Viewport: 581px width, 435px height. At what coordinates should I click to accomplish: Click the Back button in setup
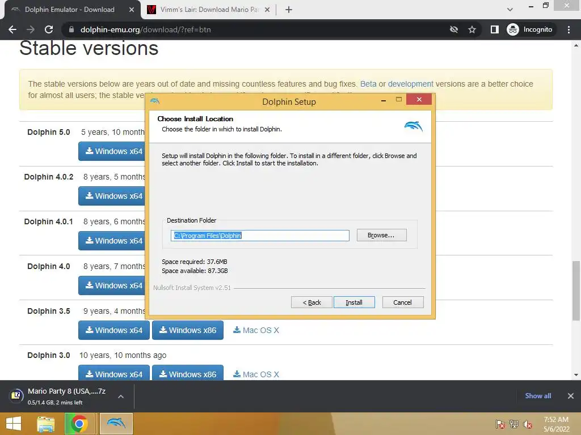tap(311, 302)
